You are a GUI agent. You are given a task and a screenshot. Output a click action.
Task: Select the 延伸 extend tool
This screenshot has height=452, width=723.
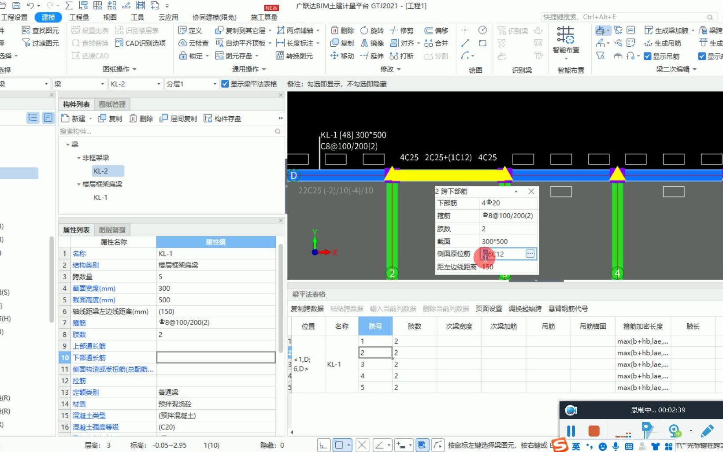coord(372,56)
